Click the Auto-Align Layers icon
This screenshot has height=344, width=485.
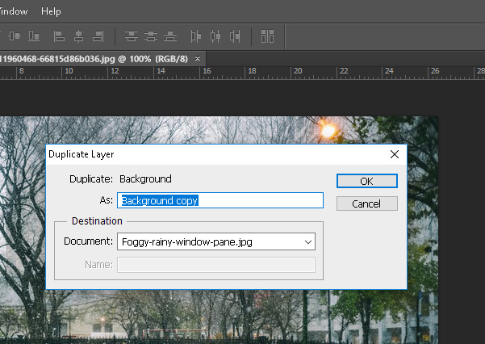coord(267,36)
